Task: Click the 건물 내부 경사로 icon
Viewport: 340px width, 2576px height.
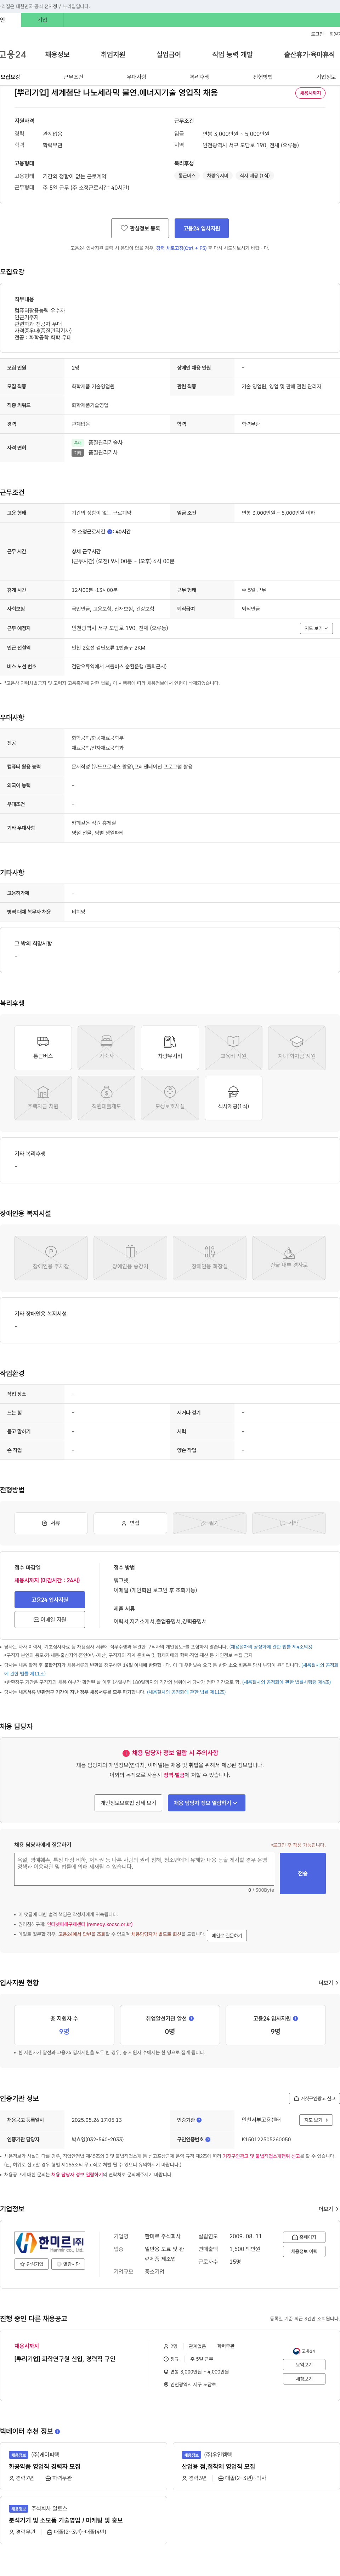Action: (x=289, y=1258)
